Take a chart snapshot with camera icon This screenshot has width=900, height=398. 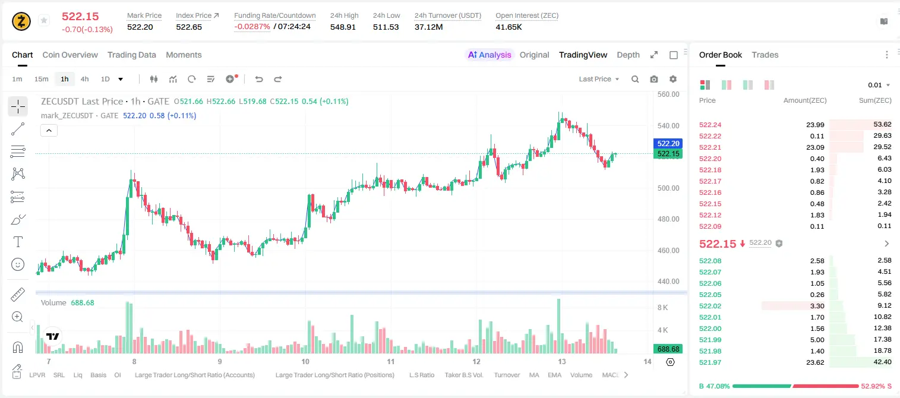(x=654, y=79)
